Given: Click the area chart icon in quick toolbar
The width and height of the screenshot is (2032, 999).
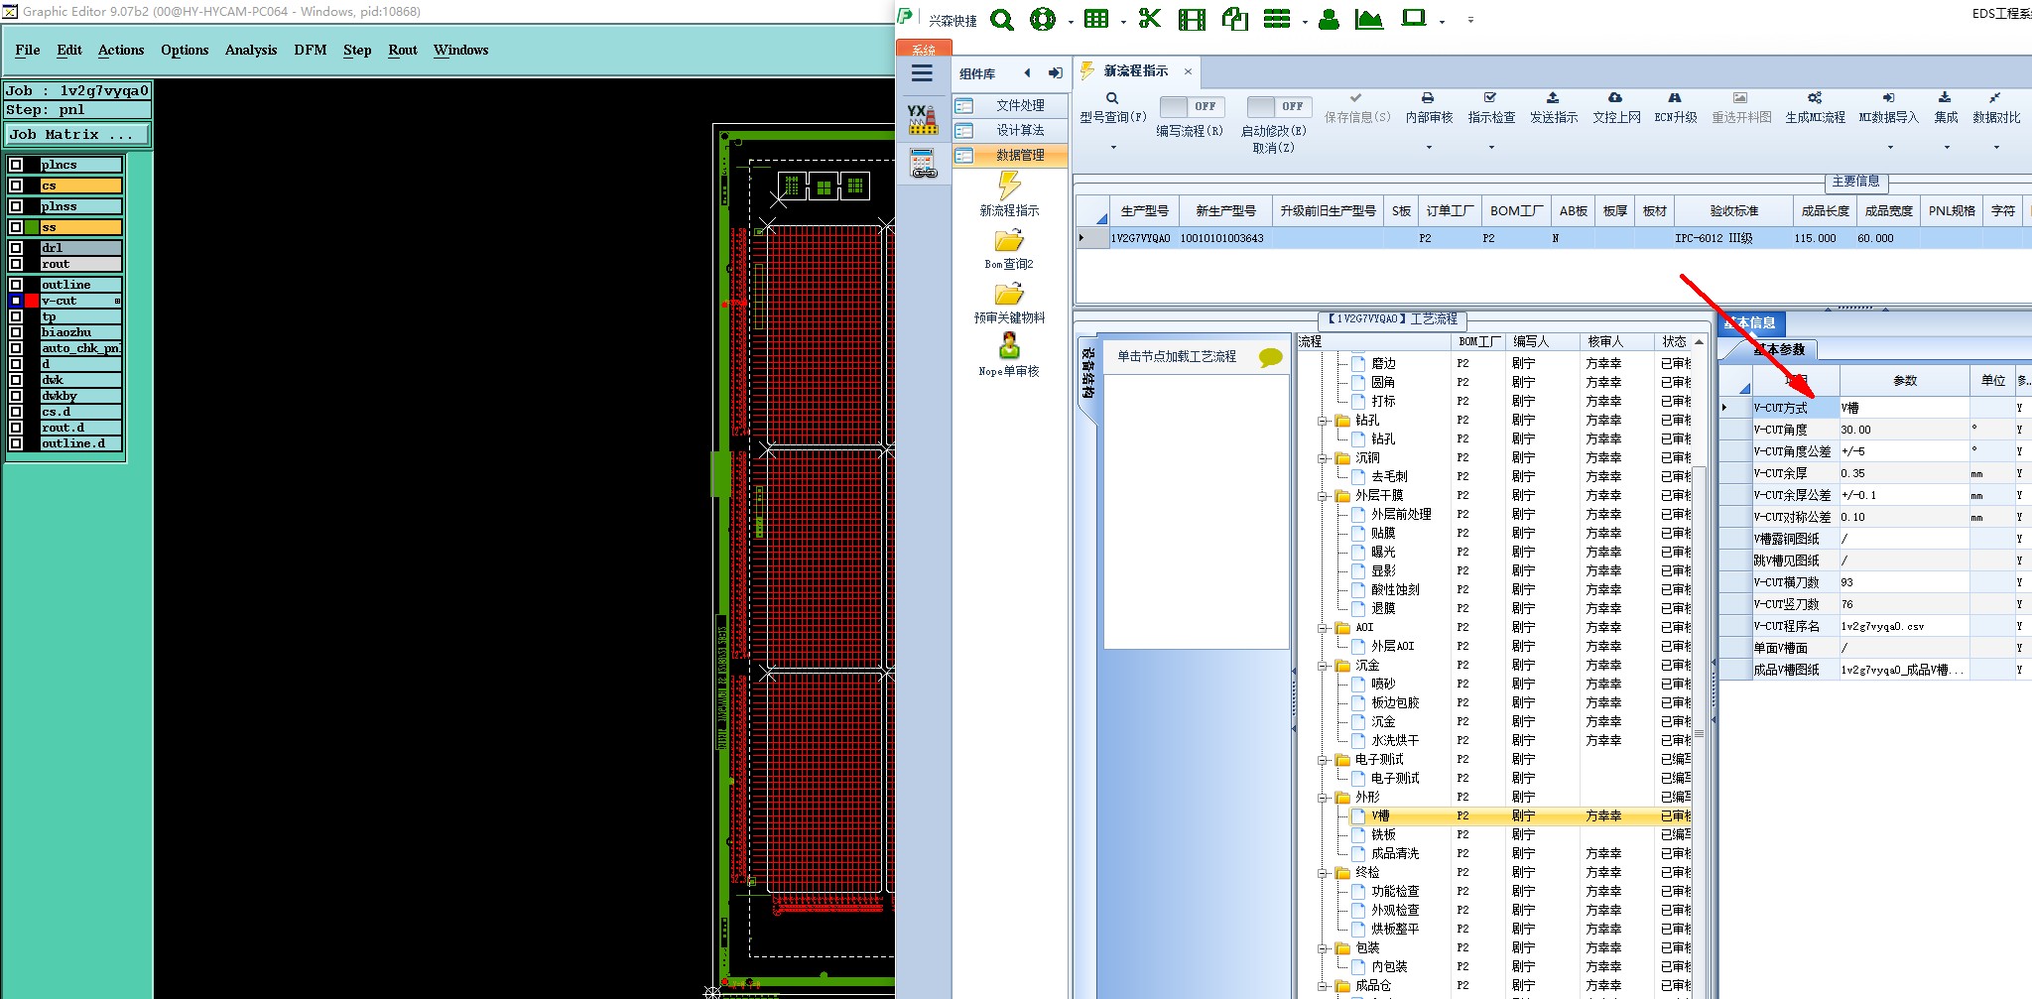Looking at the screenshot, I should [x=1369, y=19].
